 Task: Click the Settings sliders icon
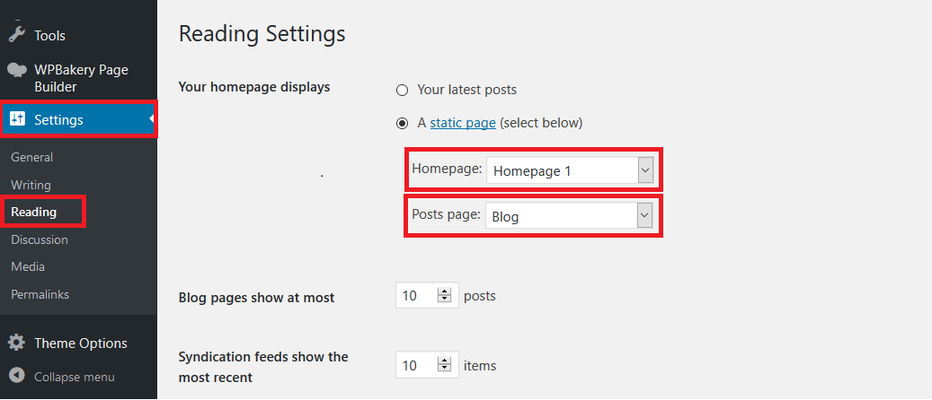(x=18, y=119)
